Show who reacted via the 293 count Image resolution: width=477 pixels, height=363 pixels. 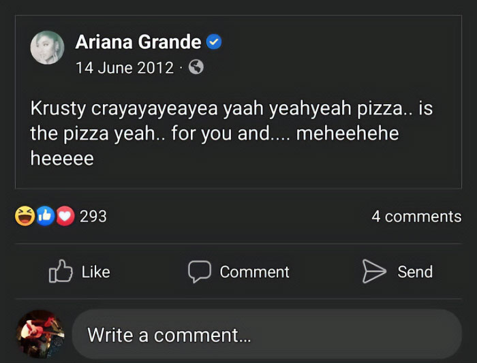coord(93,217)
